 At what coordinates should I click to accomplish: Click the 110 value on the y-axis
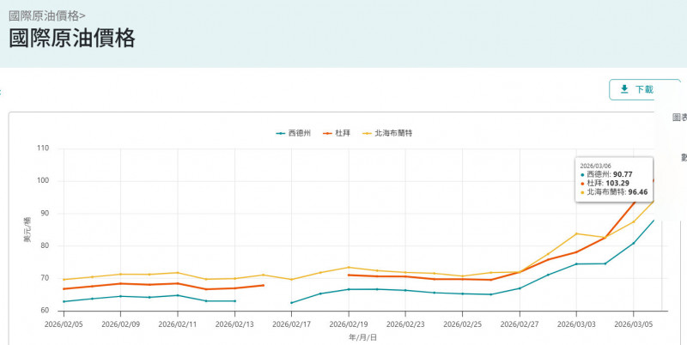tap(43, 148)
